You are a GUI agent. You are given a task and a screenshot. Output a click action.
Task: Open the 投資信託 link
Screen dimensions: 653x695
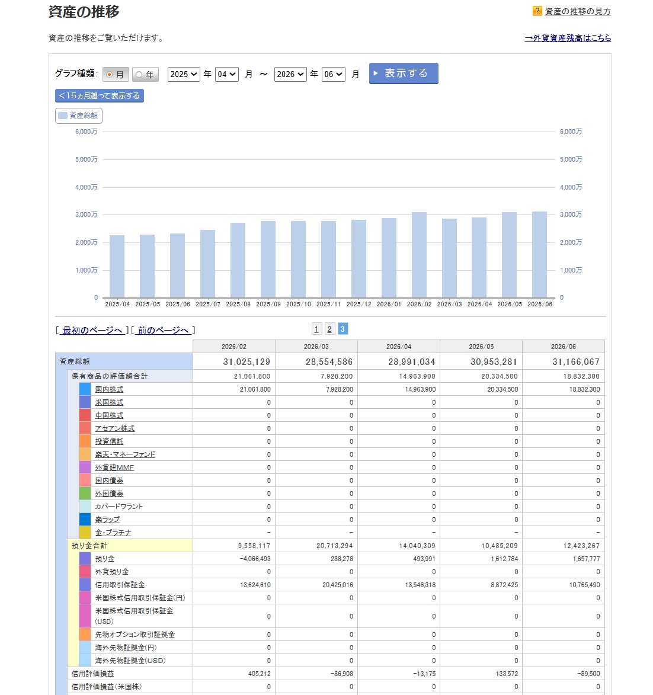[x=109, y=441]
